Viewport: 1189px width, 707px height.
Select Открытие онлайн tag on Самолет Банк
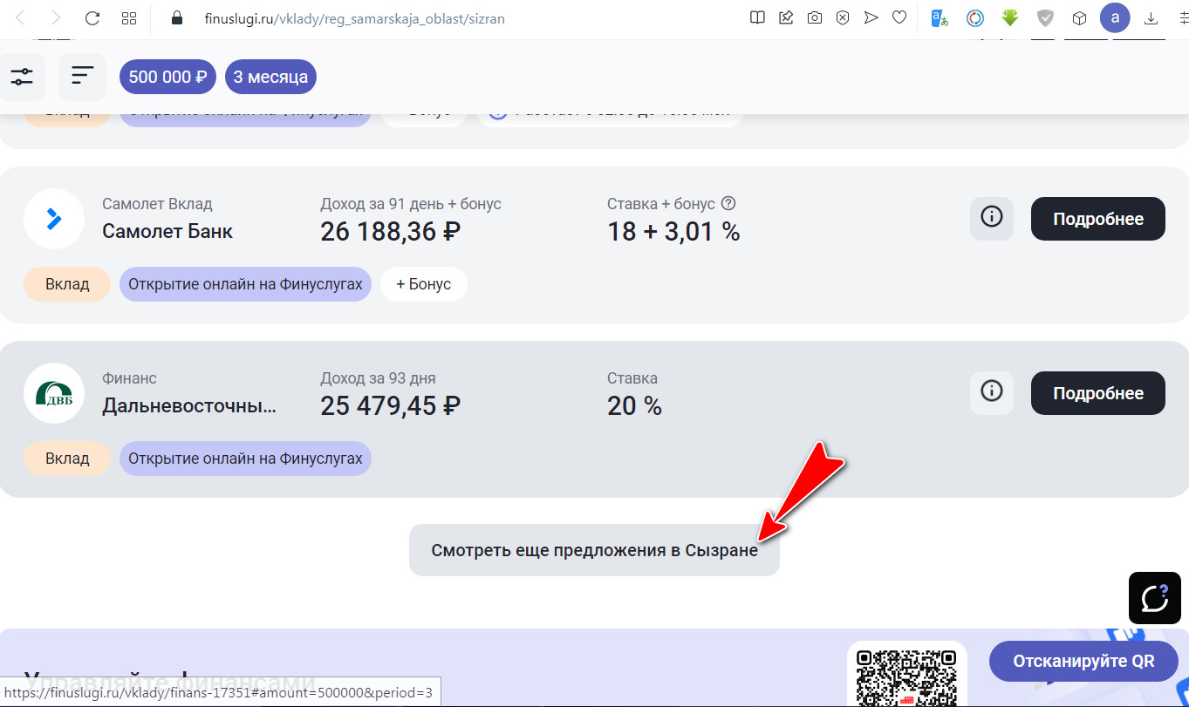(x=245, y=284)
